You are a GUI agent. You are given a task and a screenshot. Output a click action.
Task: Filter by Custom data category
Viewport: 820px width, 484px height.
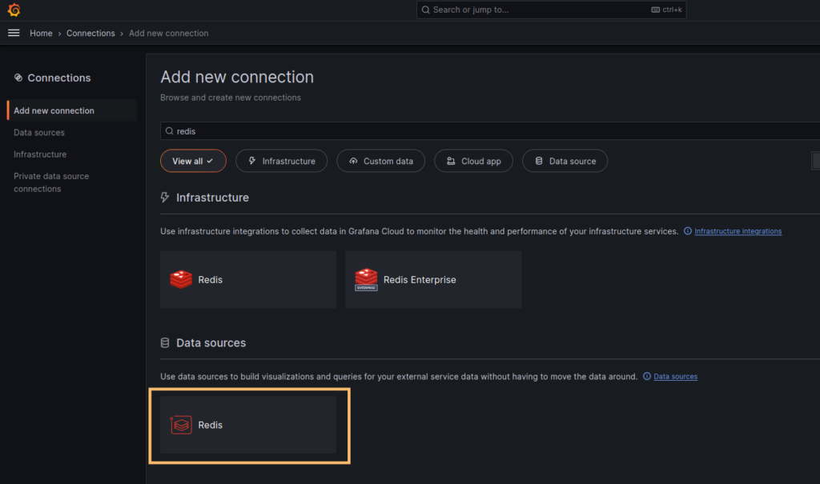pyautogui.click(x=380, y=161)
